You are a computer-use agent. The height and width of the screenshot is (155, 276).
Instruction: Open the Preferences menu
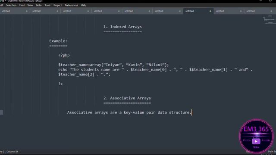pyautogui.click(x=71, y=5)
